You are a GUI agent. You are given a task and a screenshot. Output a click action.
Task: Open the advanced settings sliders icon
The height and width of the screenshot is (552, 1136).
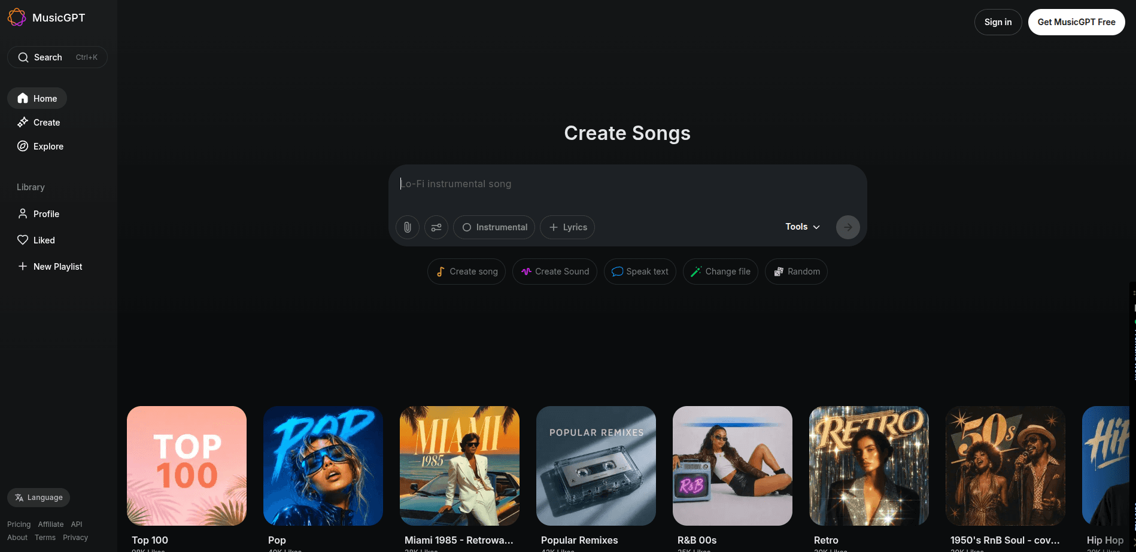click(x=436, y=227)
